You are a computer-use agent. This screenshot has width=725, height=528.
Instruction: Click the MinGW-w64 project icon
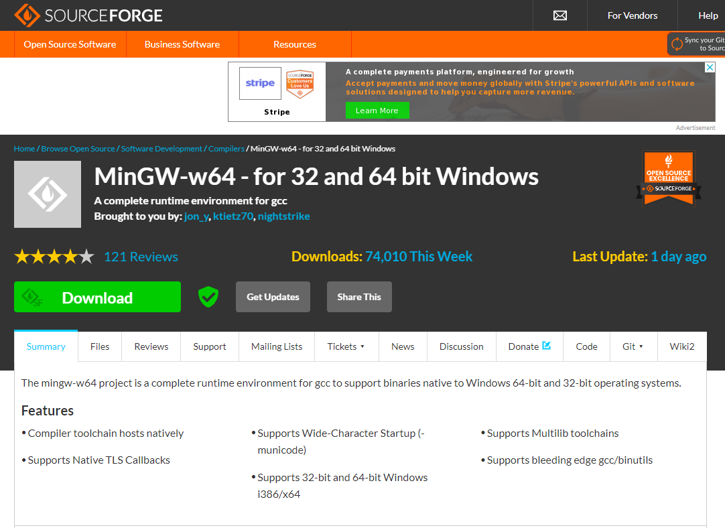click(48, 194)
